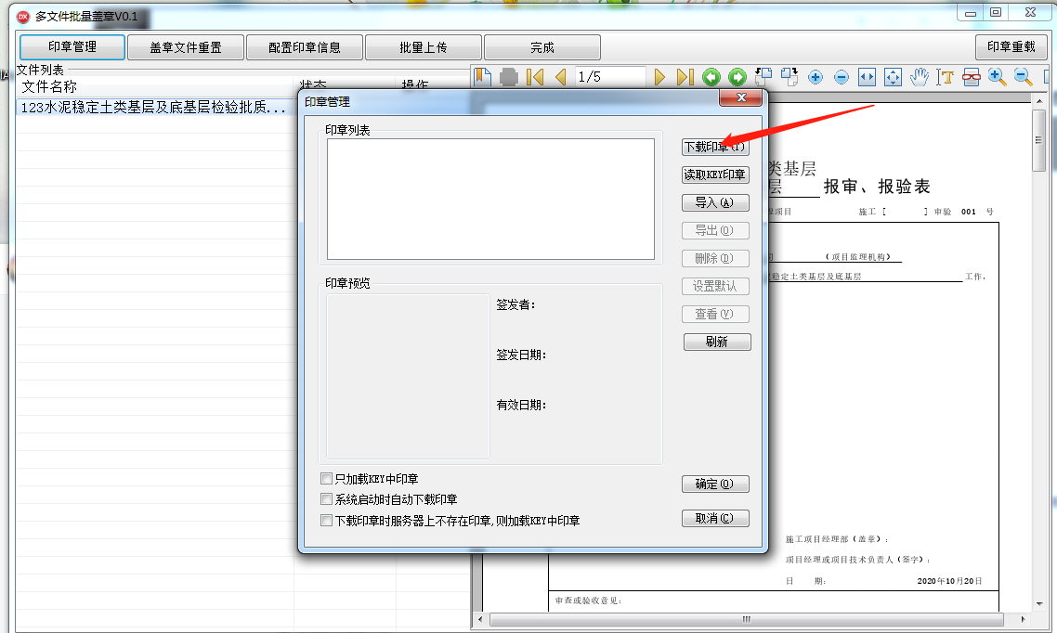Click the previous page arrow
1057x633 pixels.
559,77
